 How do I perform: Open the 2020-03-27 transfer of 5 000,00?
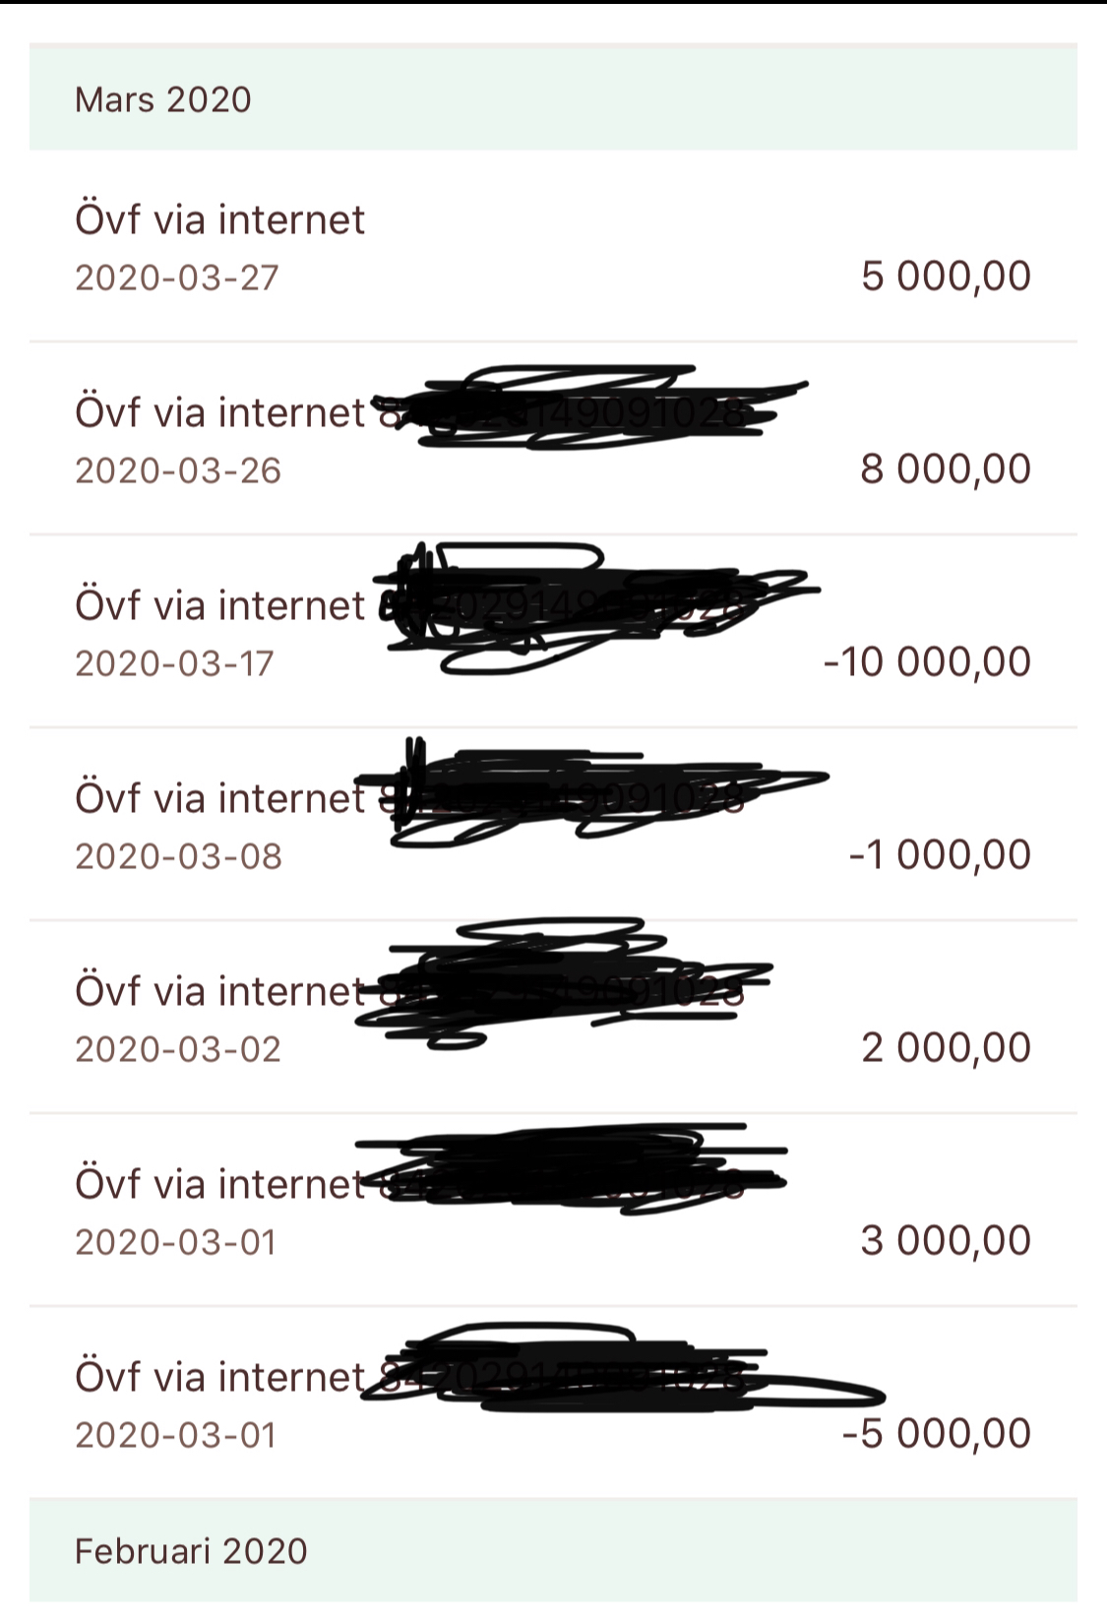[553, 247]
